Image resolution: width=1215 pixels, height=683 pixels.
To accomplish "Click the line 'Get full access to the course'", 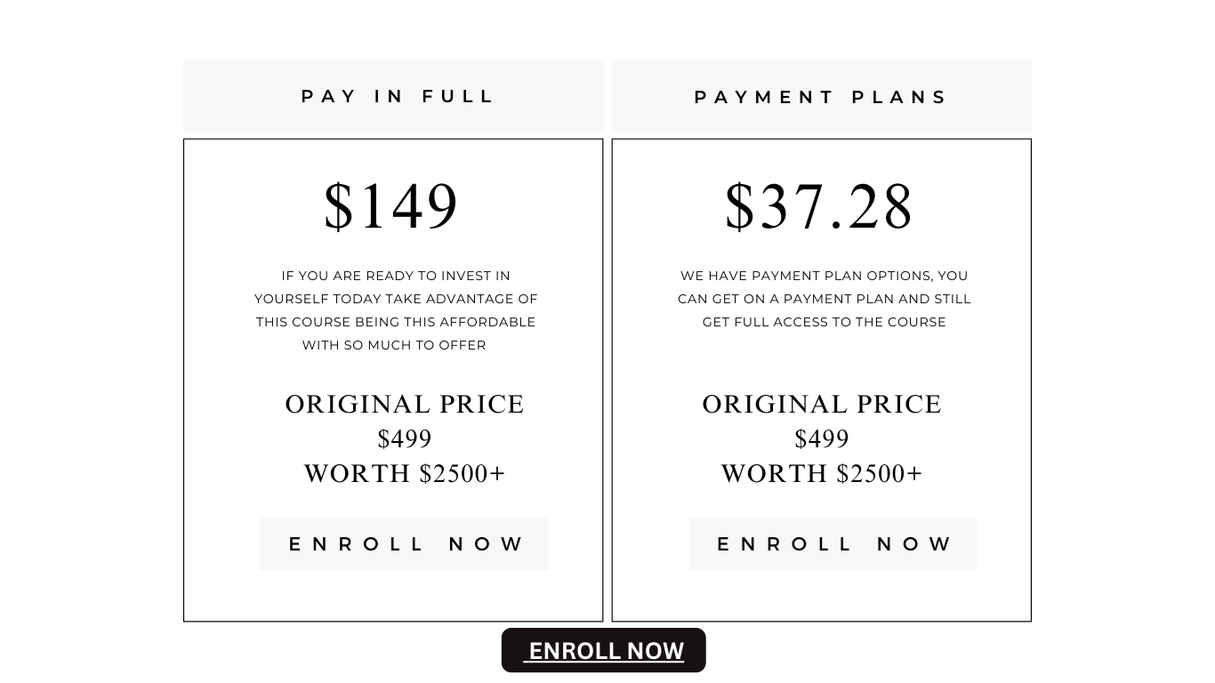I will 825,322.
